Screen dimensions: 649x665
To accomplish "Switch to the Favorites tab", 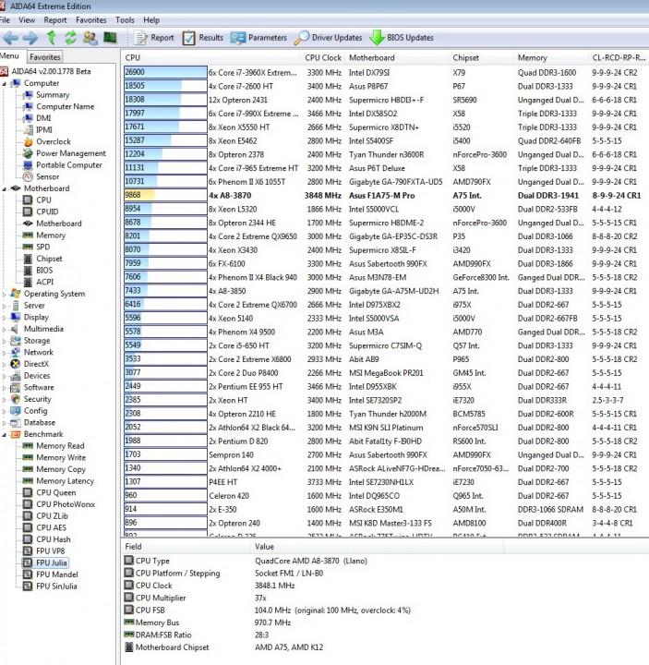I will point(45,57).
